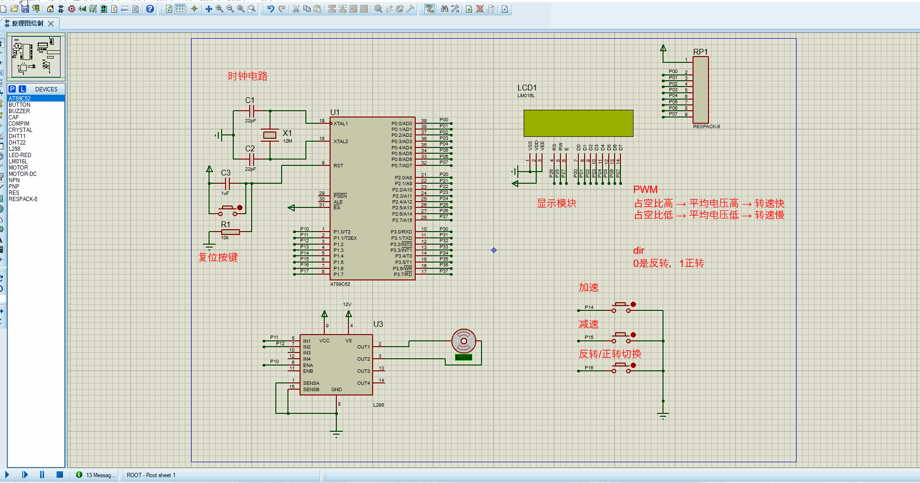Step the simulation forward
The image size is (920, 483).
pyautogui.click(x=25, y=475)
